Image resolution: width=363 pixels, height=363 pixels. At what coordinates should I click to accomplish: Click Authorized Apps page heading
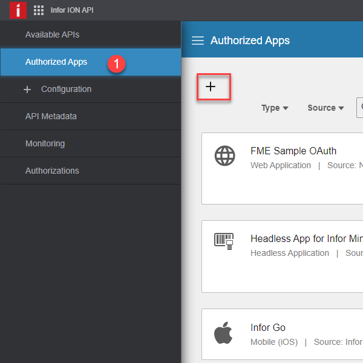pyautogui.click(x=250, y=41)
